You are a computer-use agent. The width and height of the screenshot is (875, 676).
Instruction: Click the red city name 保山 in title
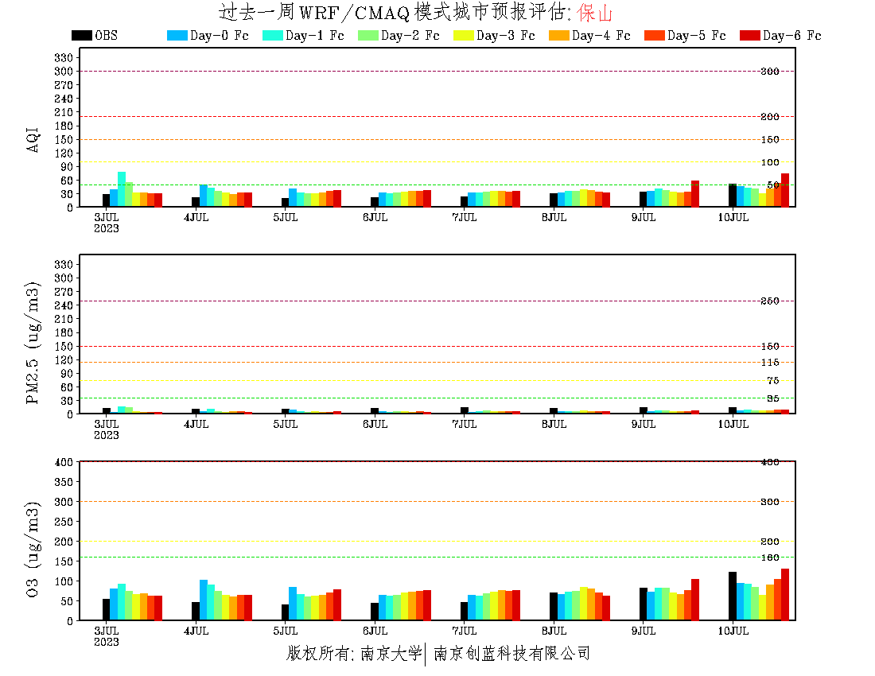(595, 12)
